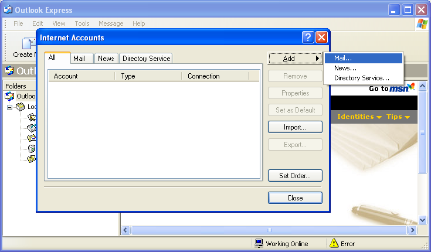Sort by the Account column header
This screenshot has height=252, width=431.
(x=82, y=76)
